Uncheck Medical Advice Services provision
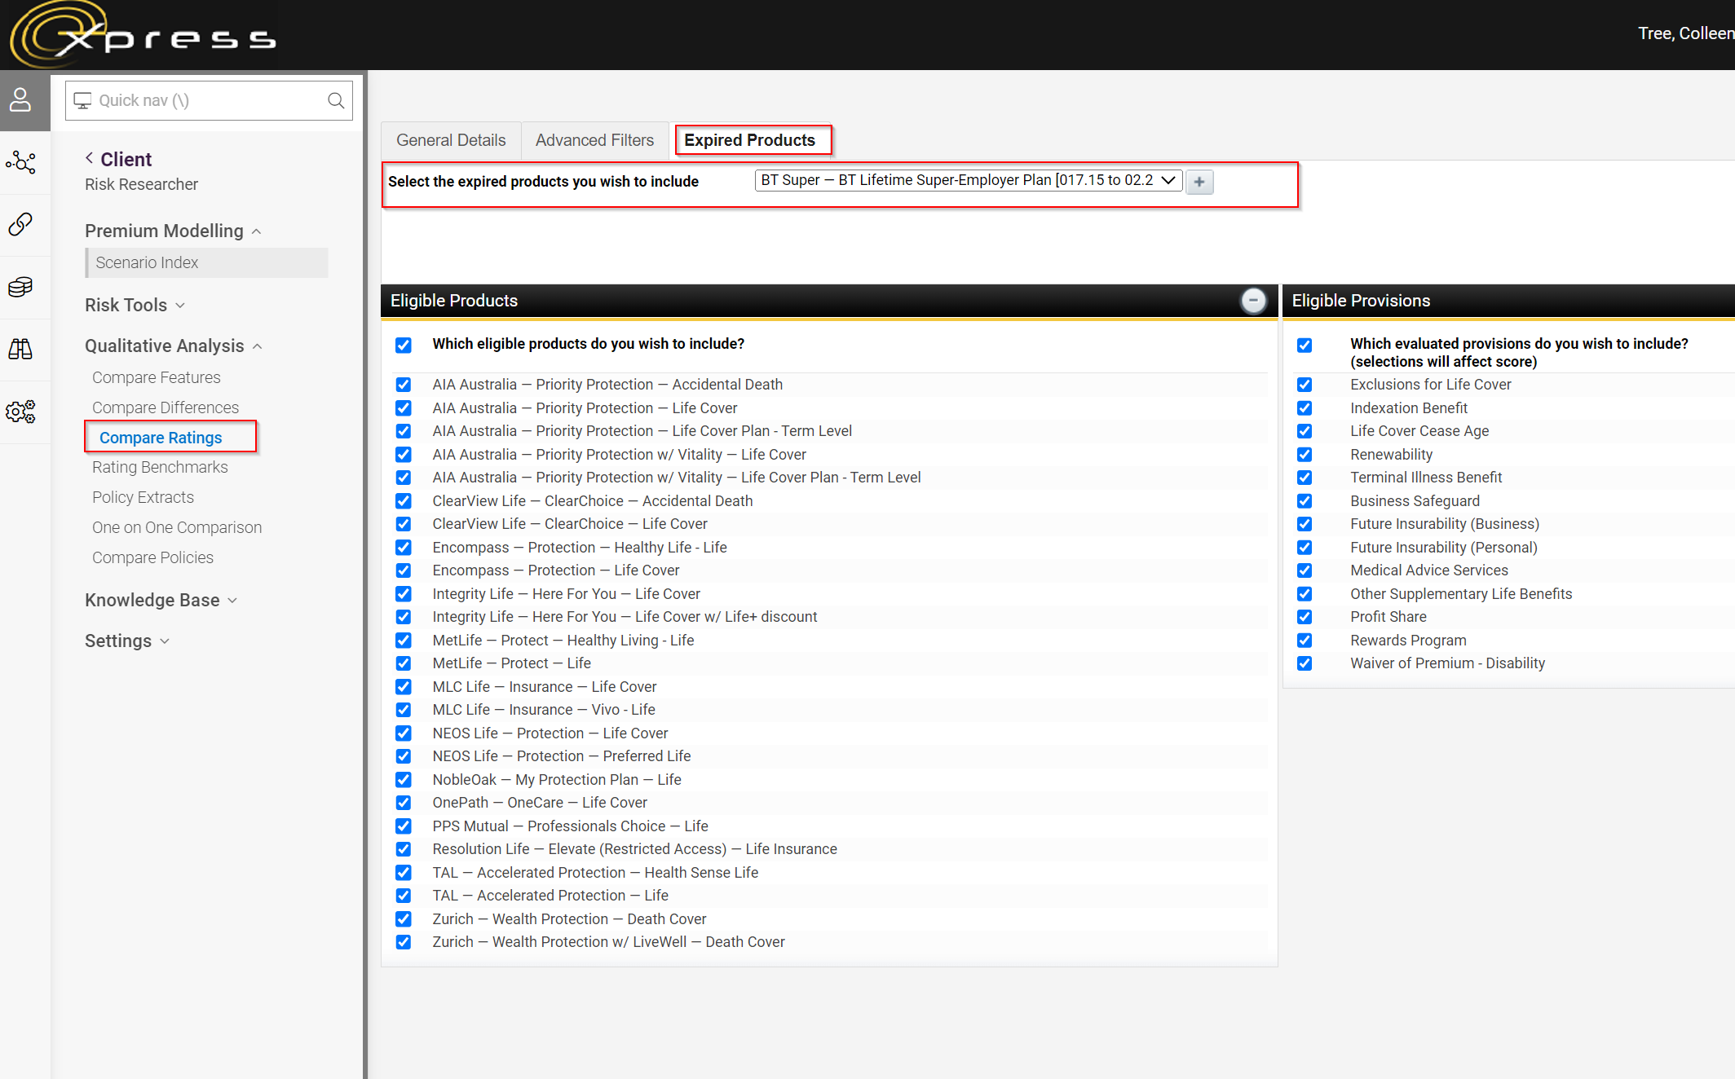The width and height of the screenshot is (1735, 1079). coord(1305,570)
